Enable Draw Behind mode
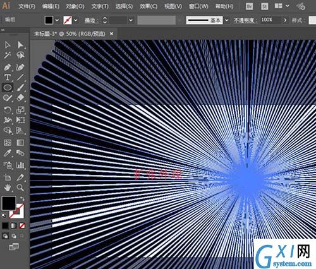The width and height of the screenshot is (316, 269). 14,236
